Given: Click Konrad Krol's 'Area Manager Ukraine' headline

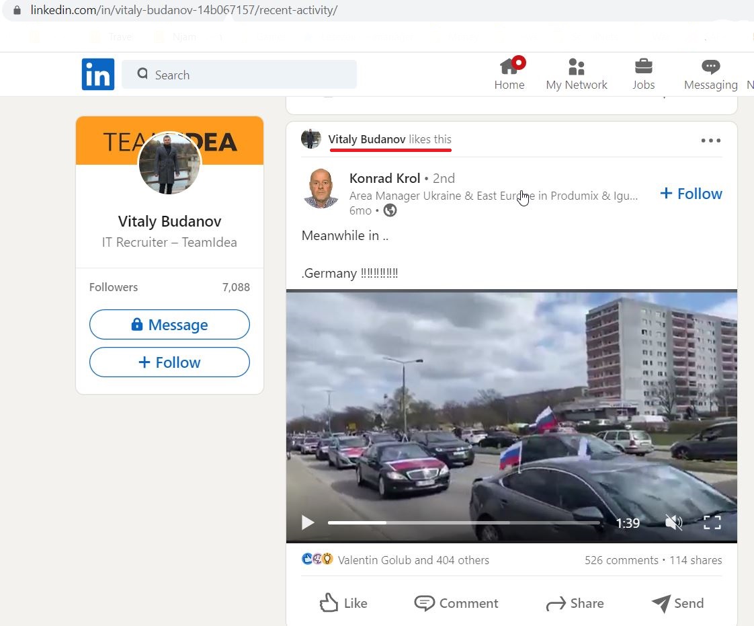Looking at the screenshot, I should click(x=493, y=196).
